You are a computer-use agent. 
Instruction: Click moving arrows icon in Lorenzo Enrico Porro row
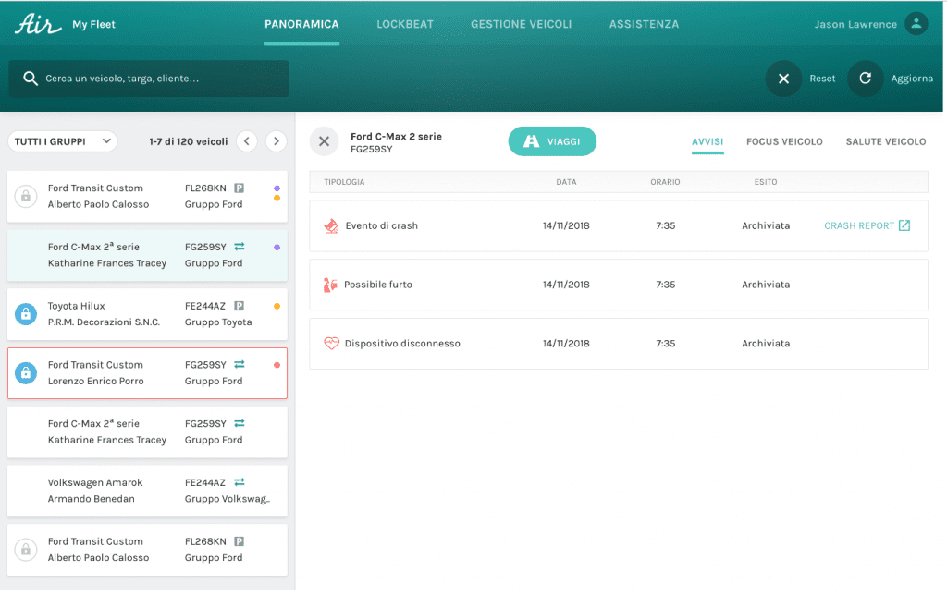pos(240,364)
